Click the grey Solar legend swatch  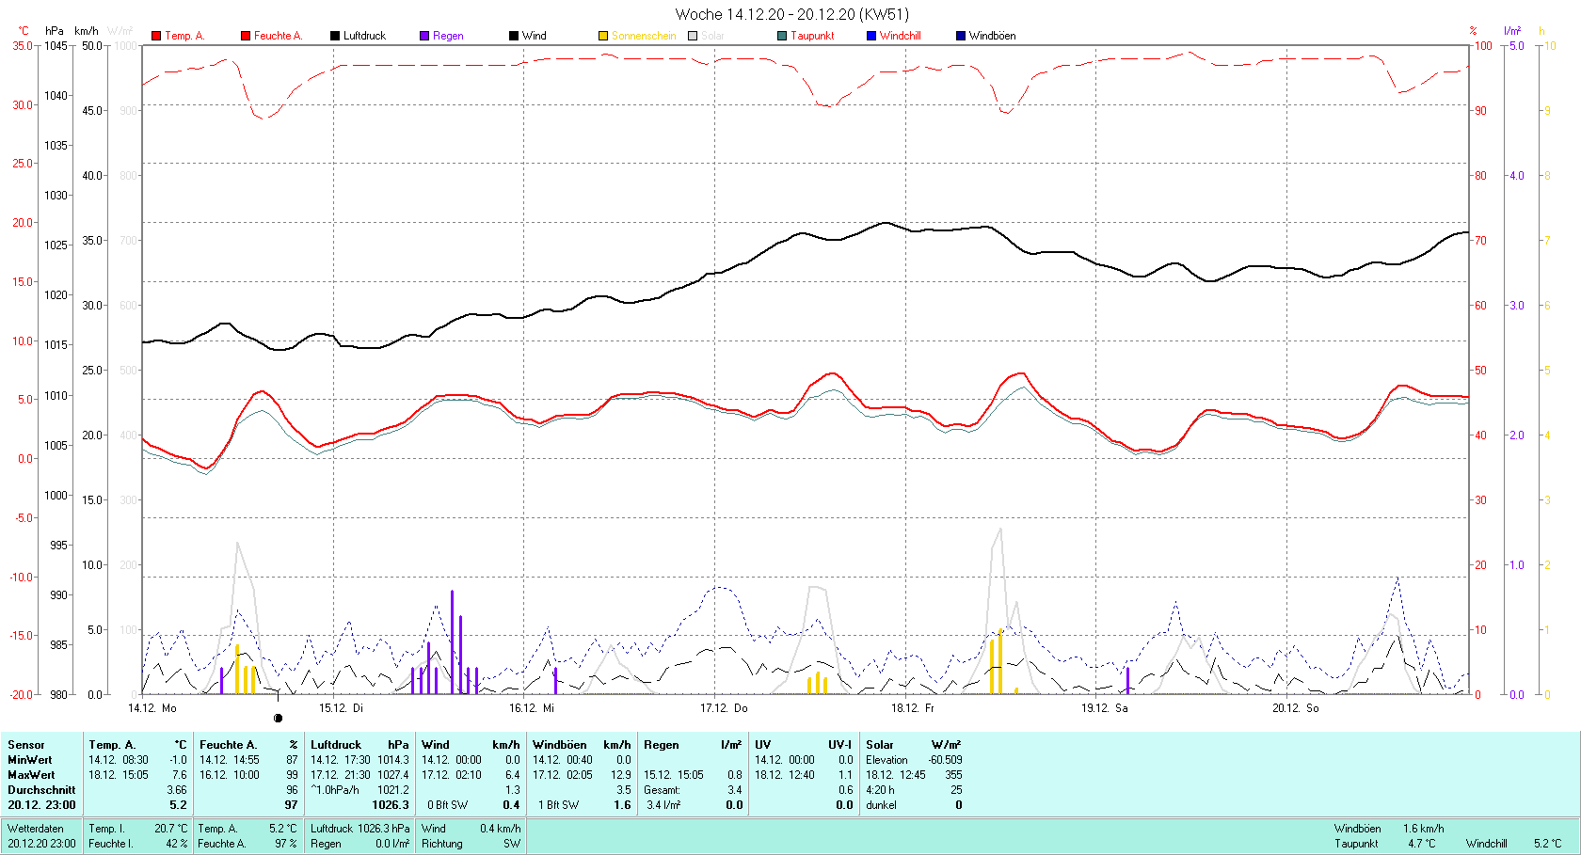693,36
